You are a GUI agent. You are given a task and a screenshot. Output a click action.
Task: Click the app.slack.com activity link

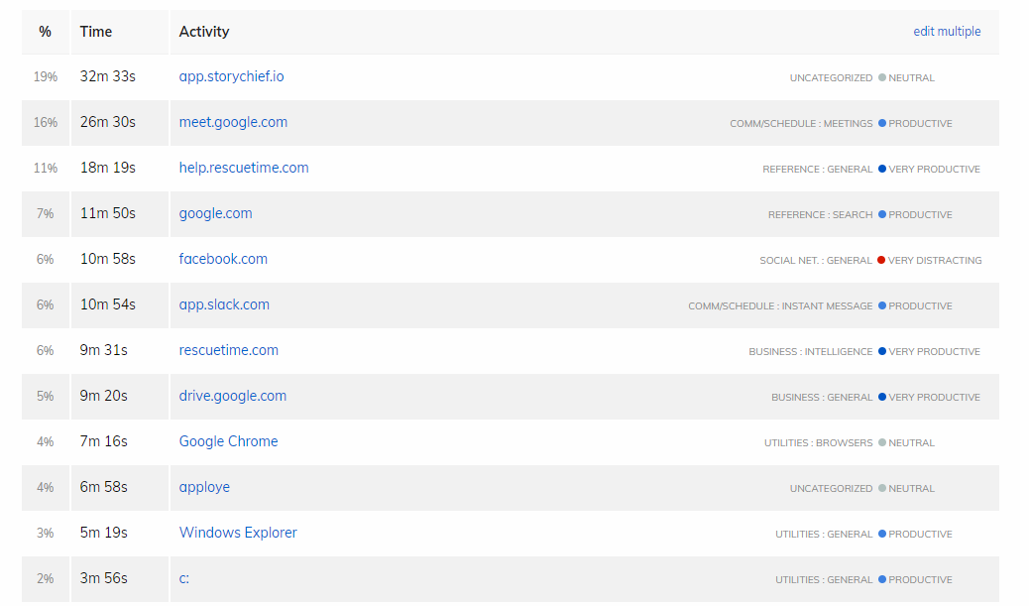[x=224, y=304]
